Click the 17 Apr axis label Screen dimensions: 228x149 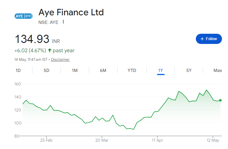point(157,140)
